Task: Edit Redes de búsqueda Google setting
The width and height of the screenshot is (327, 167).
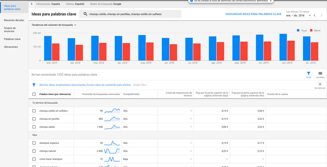Action: point(105,4)
